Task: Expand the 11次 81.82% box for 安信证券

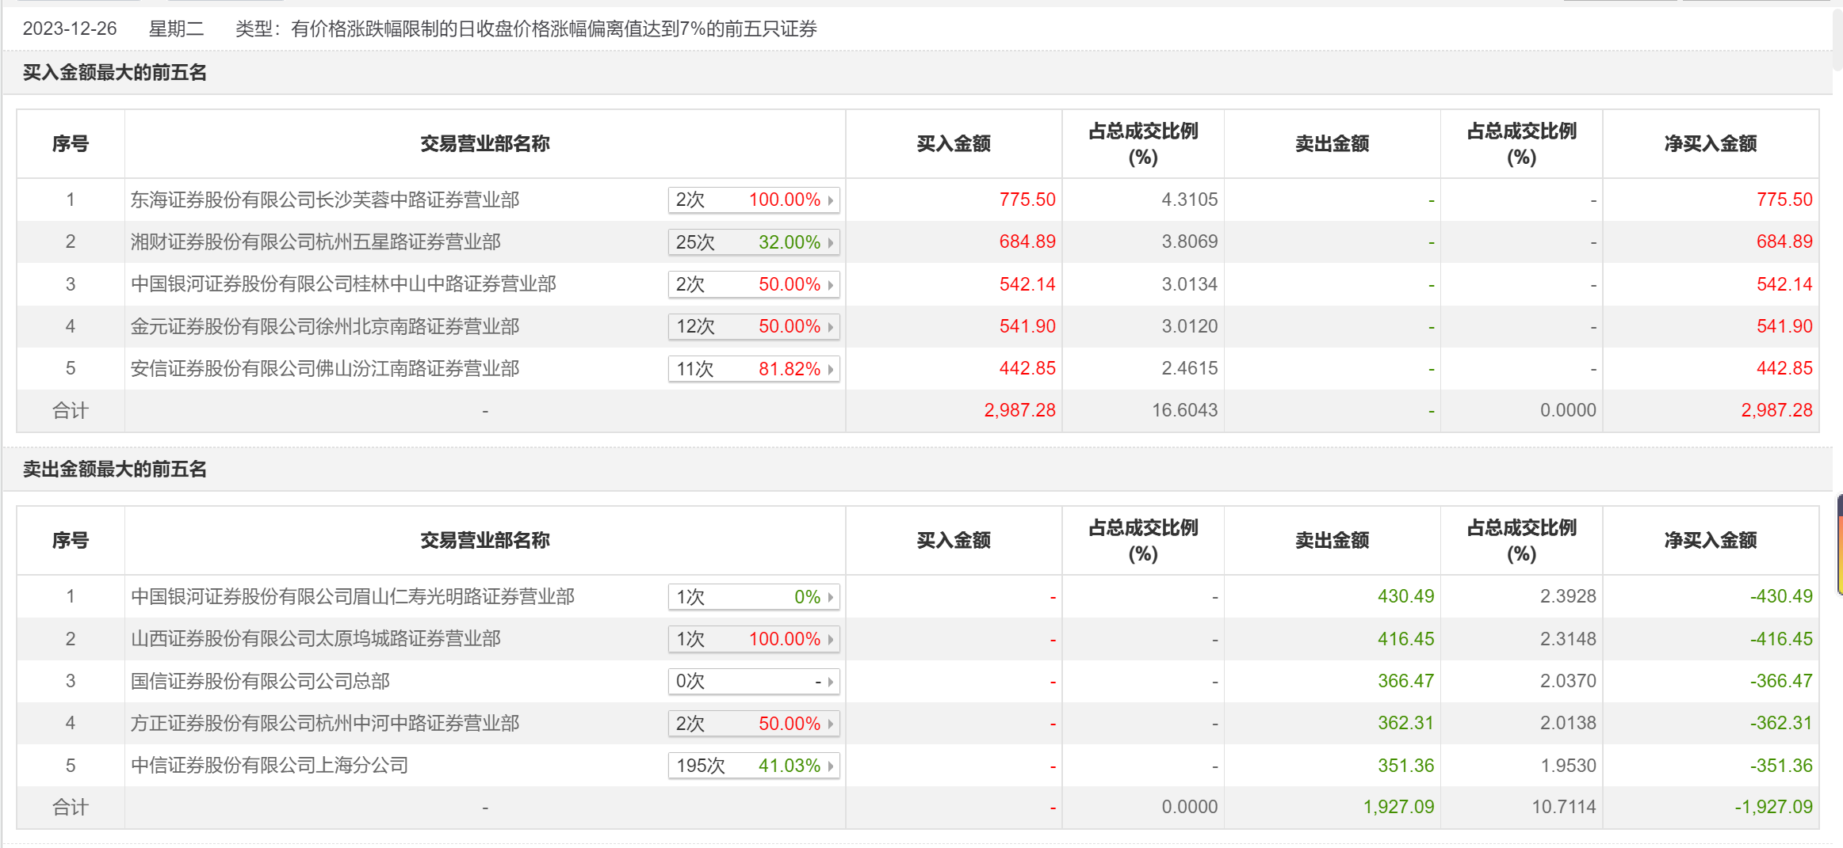Action: tap(754, 368)
